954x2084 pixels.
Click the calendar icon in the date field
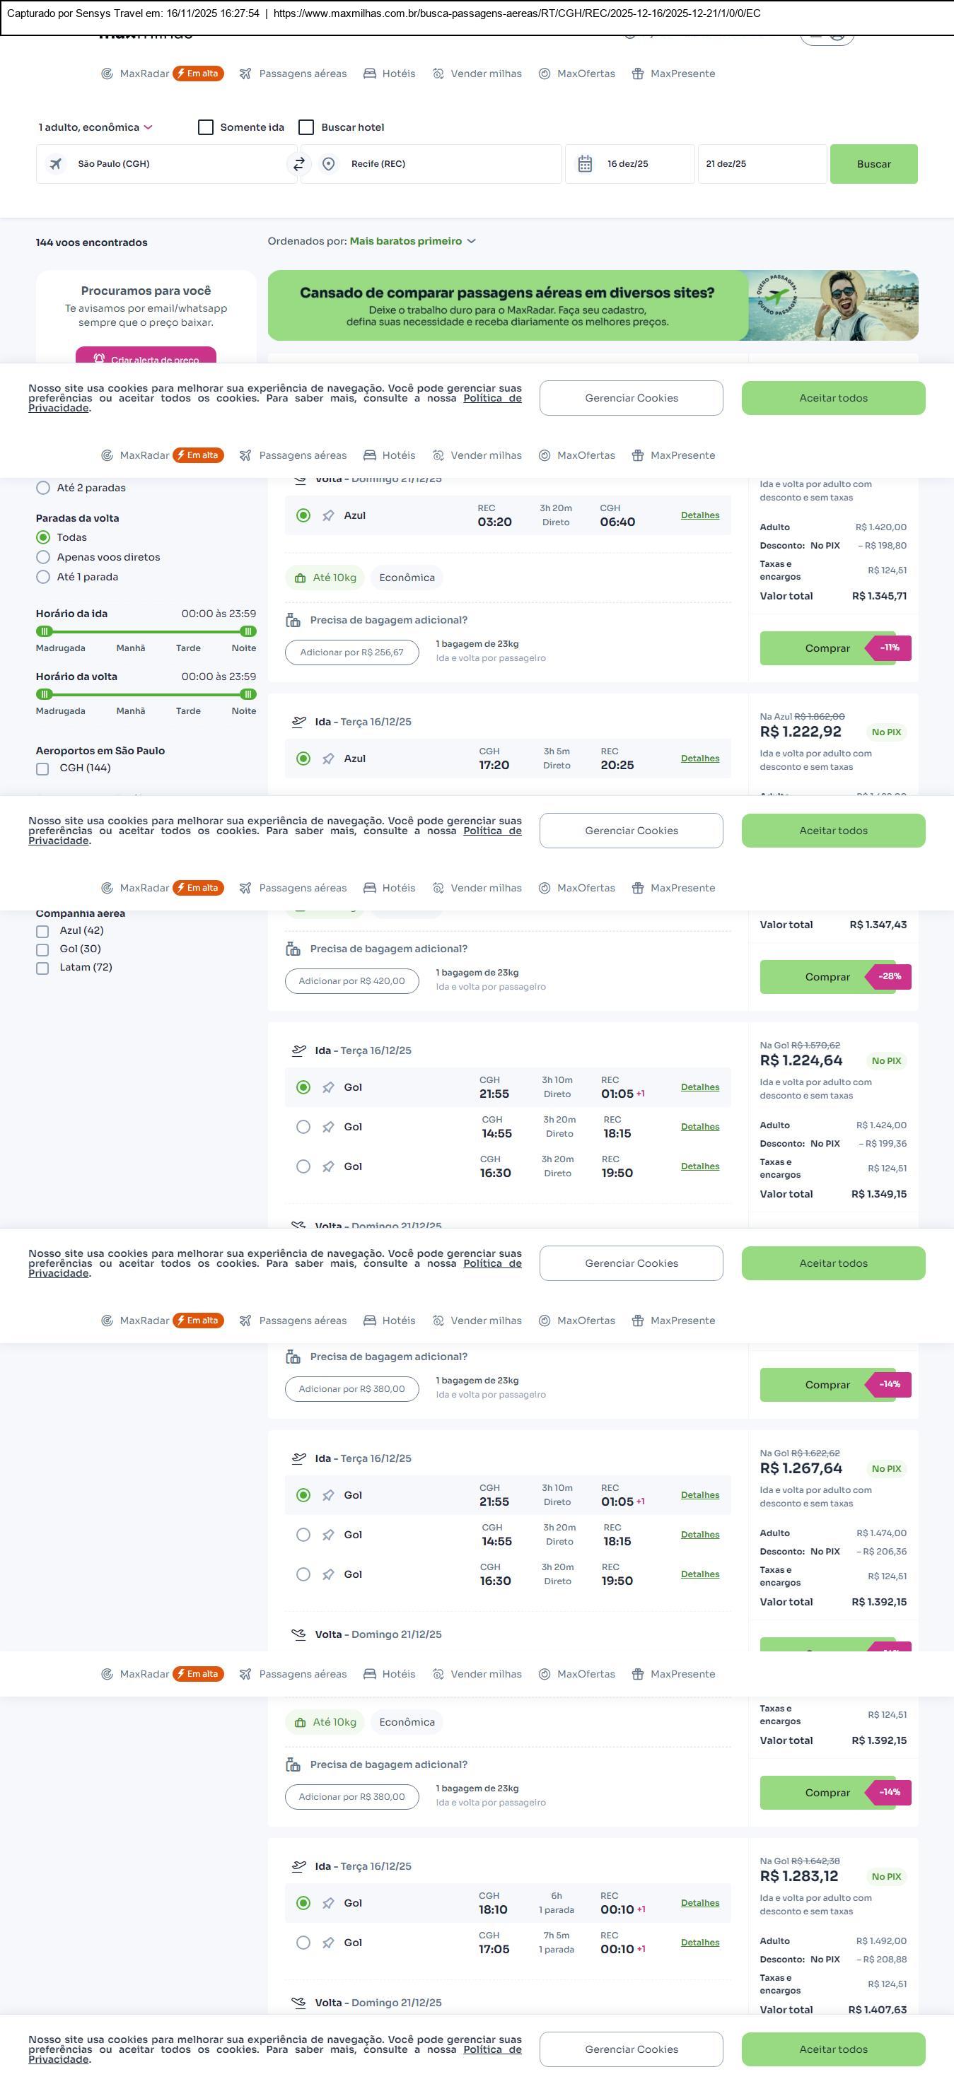tap(585, 164)
